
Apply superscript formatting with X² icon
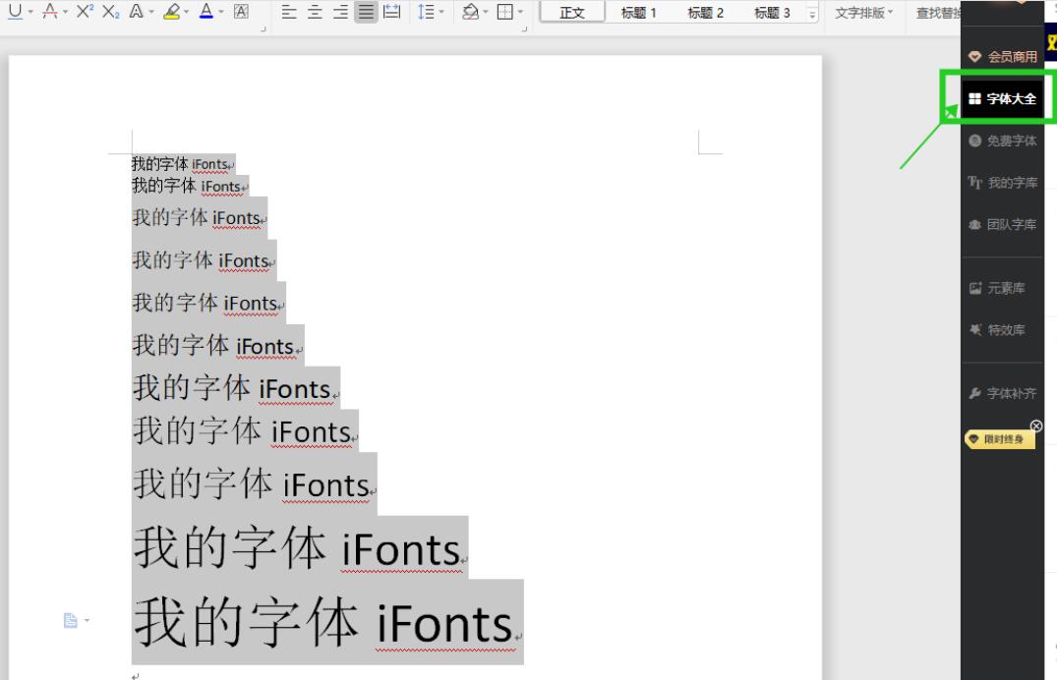pyautogui.click(x=84, y=13)
